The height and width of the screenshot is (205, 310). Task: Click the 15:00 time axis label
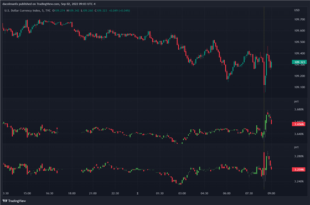pos(27,193)
